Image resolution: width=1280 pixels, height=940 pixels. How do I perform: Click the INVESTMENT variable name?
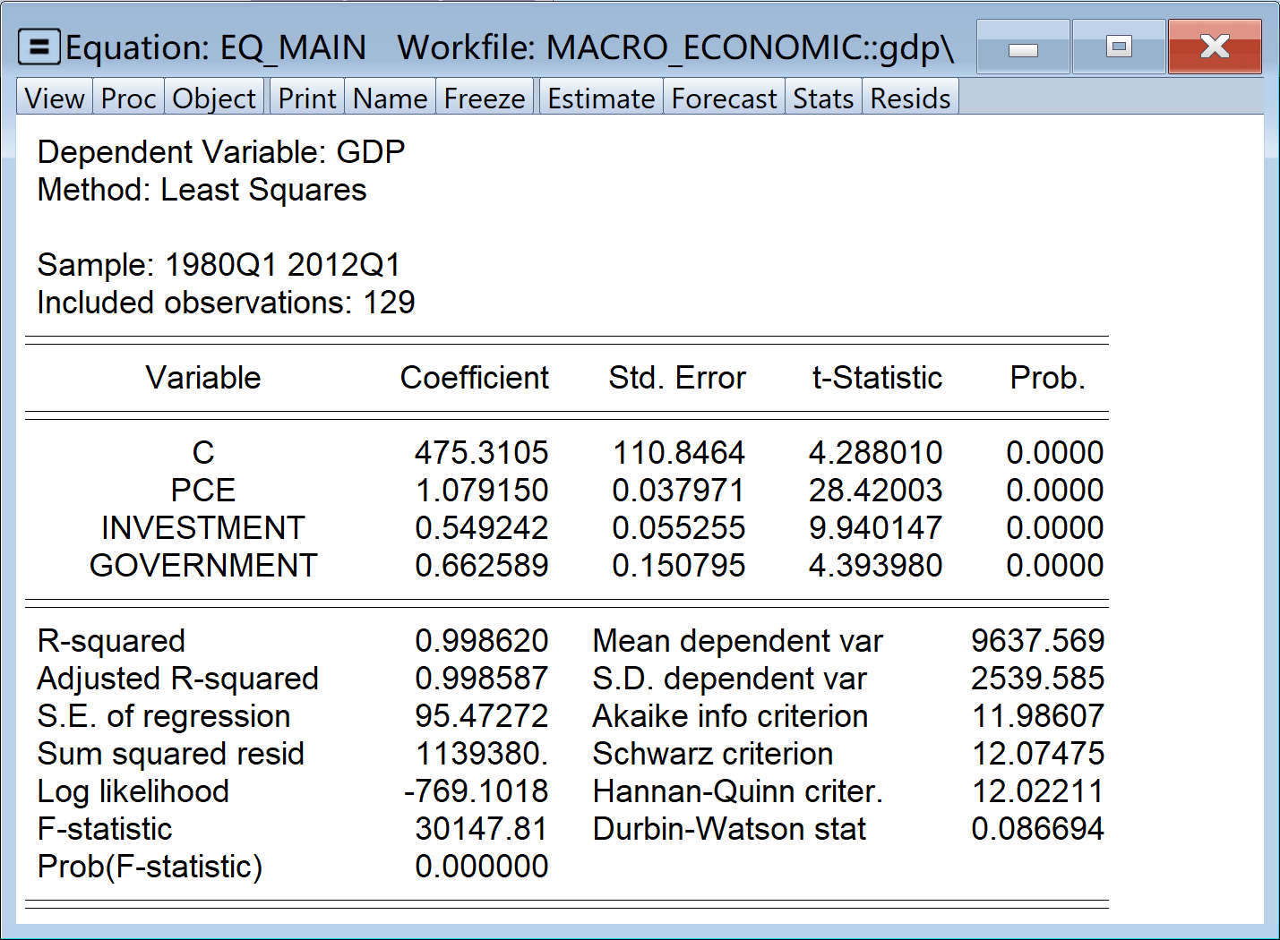203,528
